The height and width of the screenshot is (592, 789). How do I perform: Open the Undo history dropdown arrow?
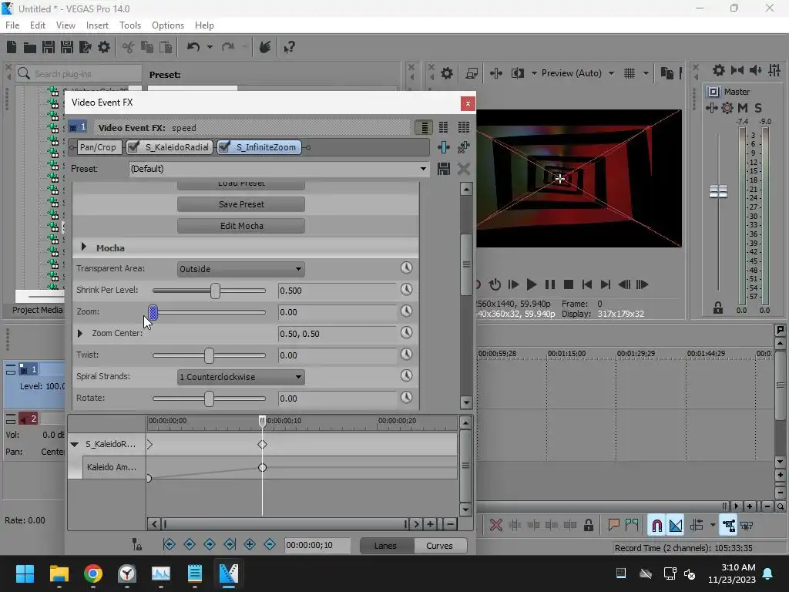210,47
